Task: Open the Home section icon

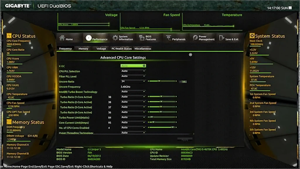Action: (62, 38)
